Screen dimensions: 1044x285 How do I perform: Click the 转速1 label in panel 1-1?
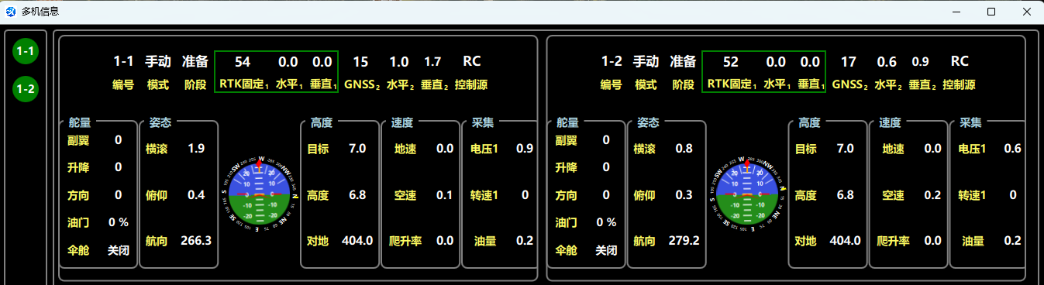(x=484, y=194)
